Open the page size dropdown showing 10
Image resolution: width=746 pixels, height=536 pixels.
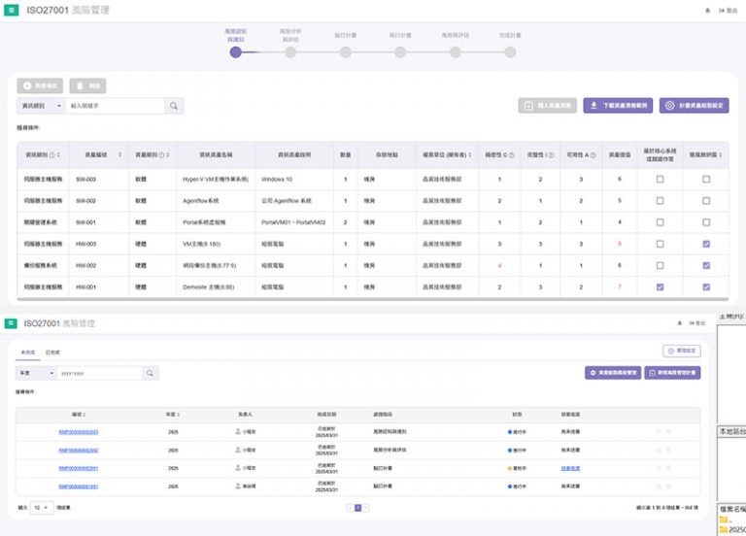42,508
